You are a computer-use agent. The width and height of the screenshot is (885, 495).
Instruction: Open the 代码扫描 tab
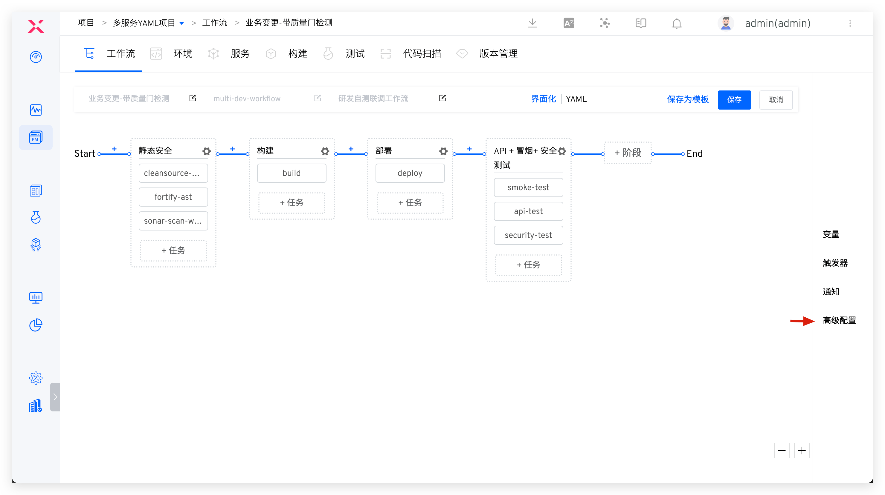422,54
